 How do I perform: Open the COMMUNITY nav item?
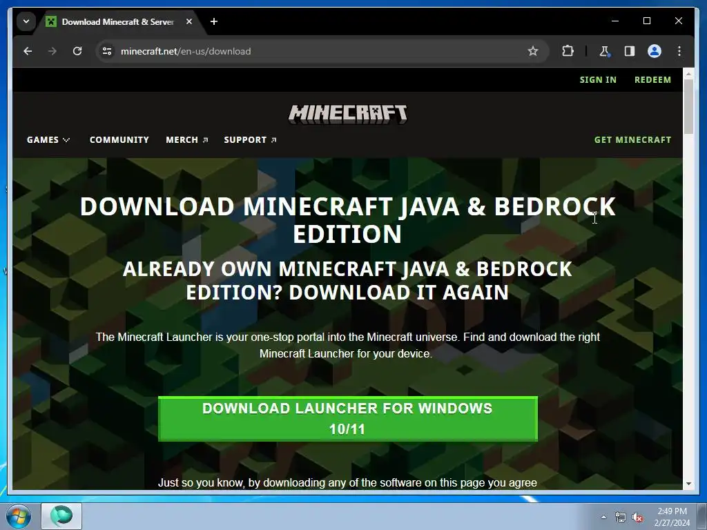(x=119, y=139)
